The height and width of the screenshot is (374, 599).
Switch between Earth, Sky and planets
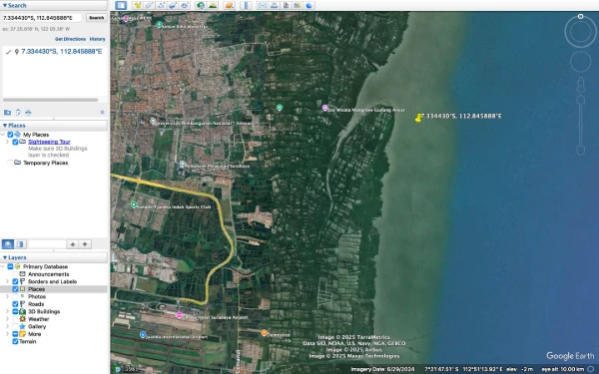pos(230,5)
